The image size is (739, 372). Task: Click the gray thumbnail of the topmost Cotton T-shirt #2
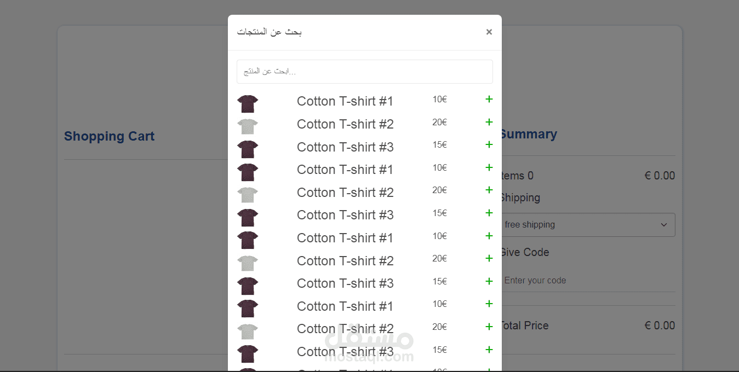[248, 126]
